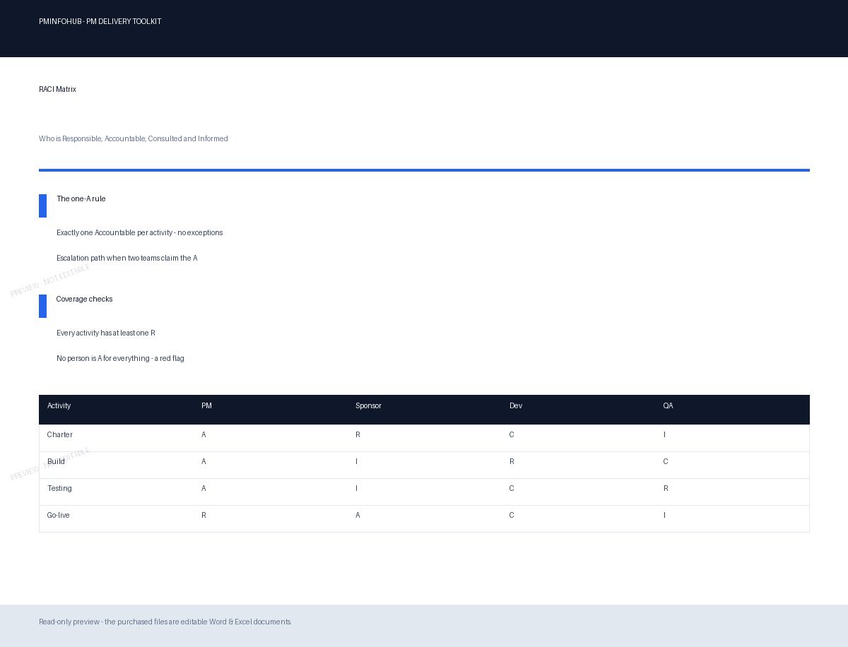The height and width of the screenshot is (647, 848).
Task: Click the "R" under QA in Testing row
Action: click(666, 489)
